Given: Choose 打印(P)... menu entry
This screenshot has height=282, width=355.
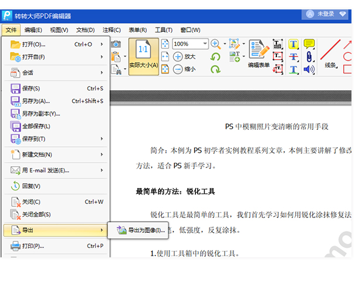Looking at the screenshot, I should click(56, 246).
